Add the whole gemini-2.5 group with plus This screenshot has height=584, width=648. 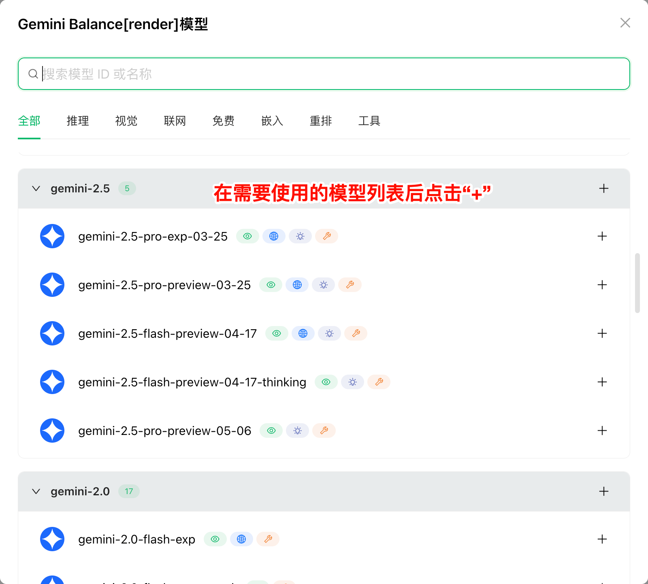[604, 188]
